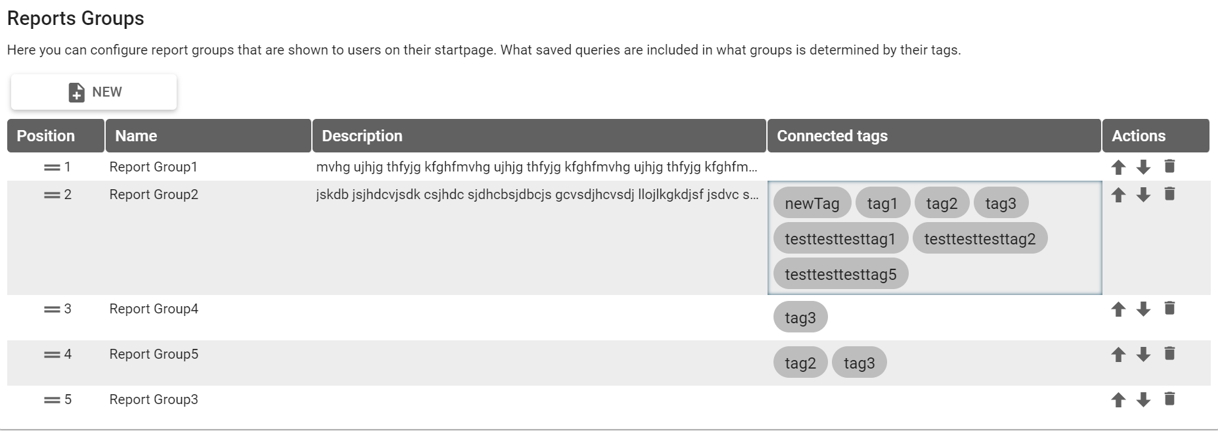This screenshot has width=1218, height=431.
Task: Click the drag handle of Report Group3
Action: 52,400
